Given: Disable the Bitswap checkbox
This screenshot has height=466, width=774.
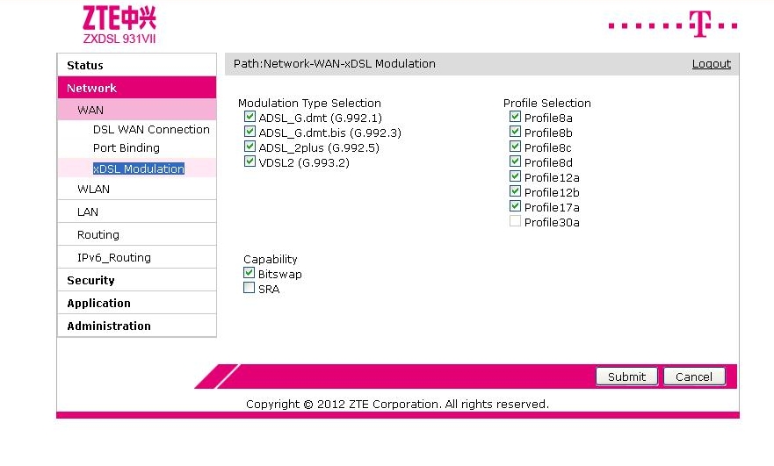Looking at the screenshot, I should 250,274.
